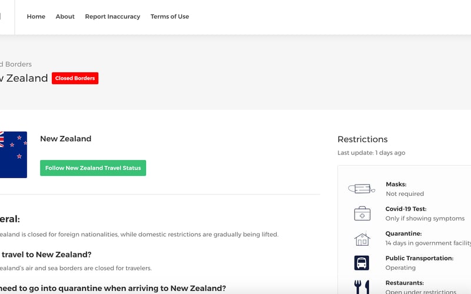Click the 'Borders' breadcrumb text
Viewport: 471px width, 294px height.
pos(18,64)
